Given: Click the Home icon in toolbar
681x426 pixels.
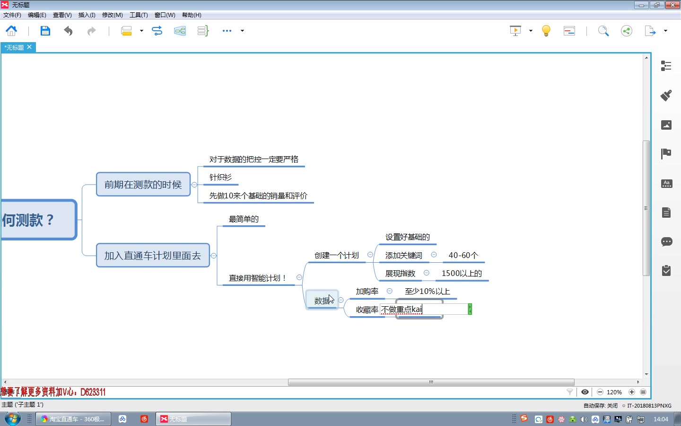Looking at the screenshot, I should point(11,31).
